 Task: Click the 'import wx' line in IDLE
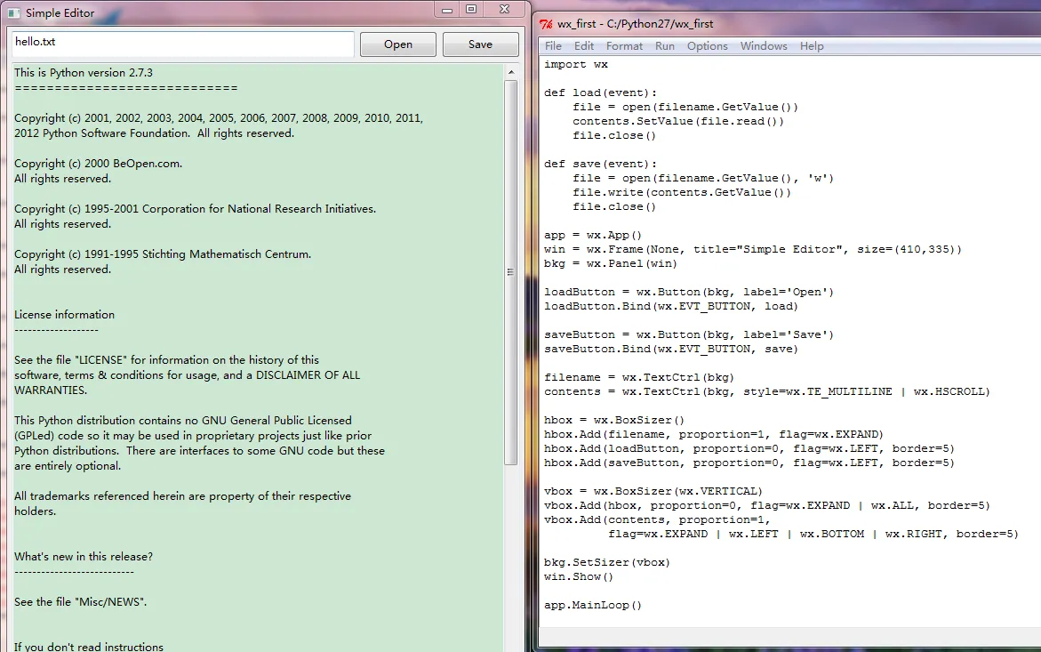[x=575, y=64]
